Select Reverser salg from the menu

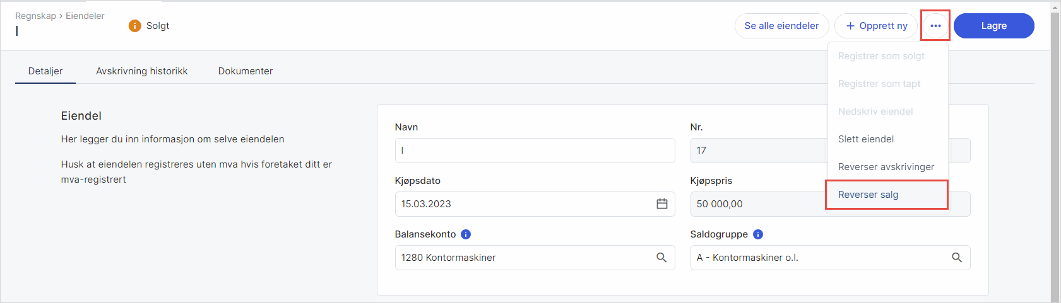tap(868, 195)
